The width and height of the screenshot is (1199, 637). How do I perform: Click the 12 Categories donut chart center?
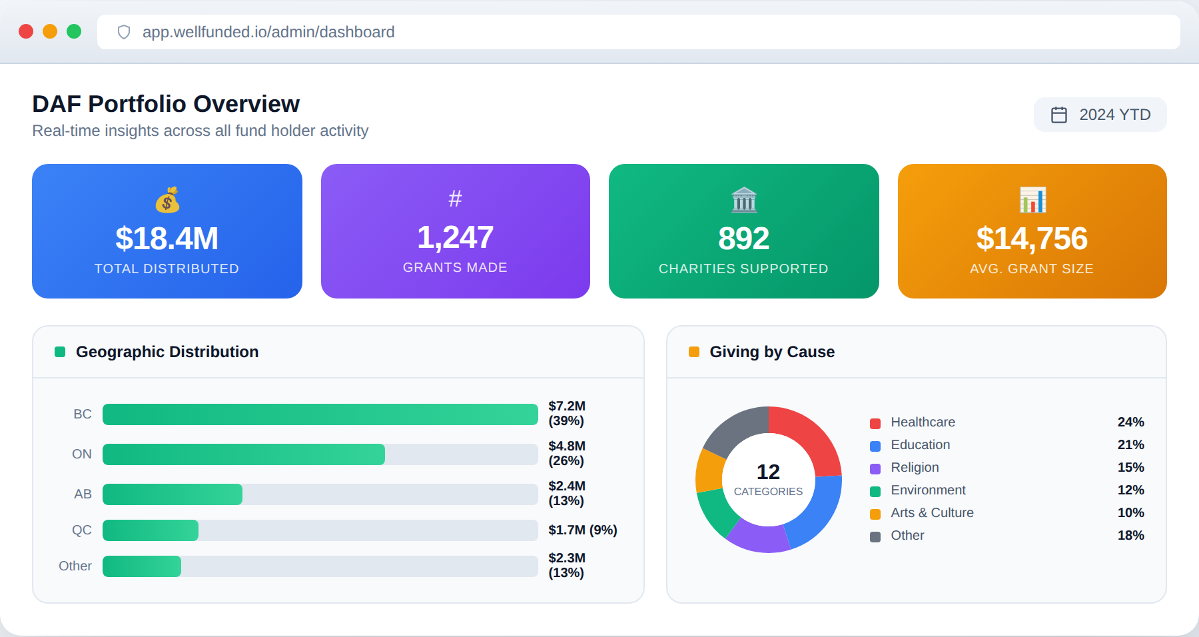(768, 480)
